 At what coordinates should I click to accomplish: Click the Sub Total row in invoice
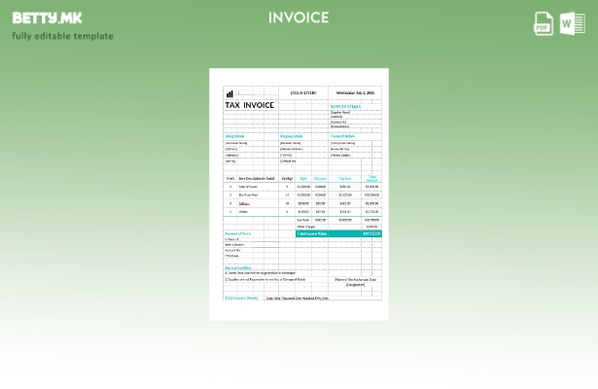303,220
